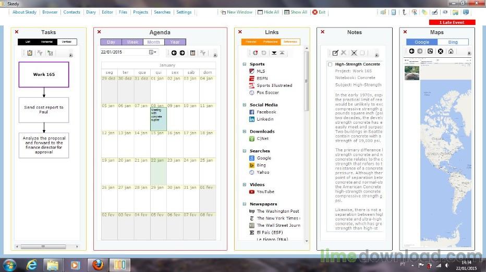486x272 pixels.
Task: Click the go-to-today calendar icon
Action: [x=192, y=53]
